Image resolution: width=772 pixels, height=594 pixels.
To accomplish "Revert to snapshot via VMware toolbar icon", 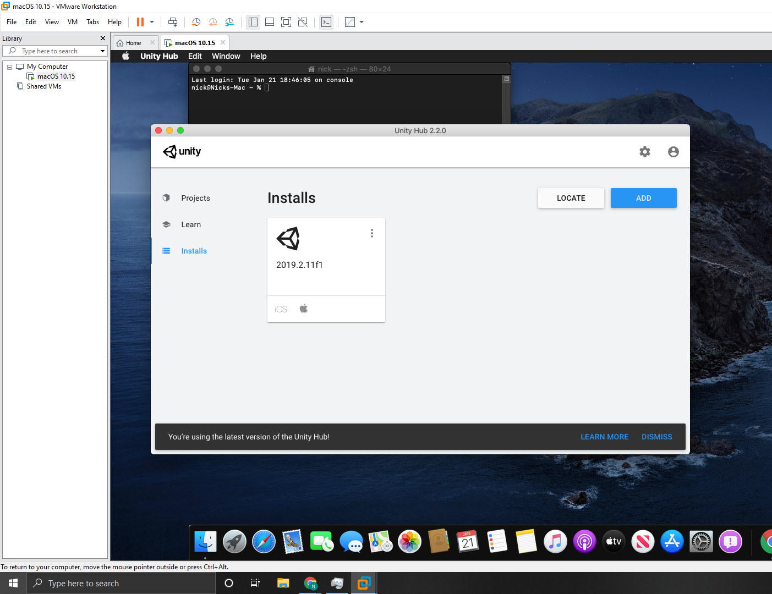I will click(213, 22).
